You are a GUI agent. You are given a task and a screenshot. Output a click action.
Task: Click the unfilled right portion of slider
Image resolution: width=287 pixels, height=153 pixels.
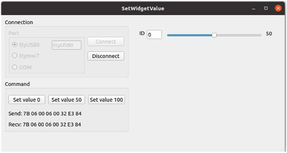point(239,35)
